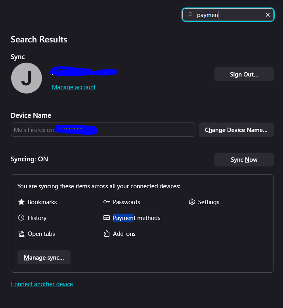Follow the Connect another device link

(x=42, y=284)
